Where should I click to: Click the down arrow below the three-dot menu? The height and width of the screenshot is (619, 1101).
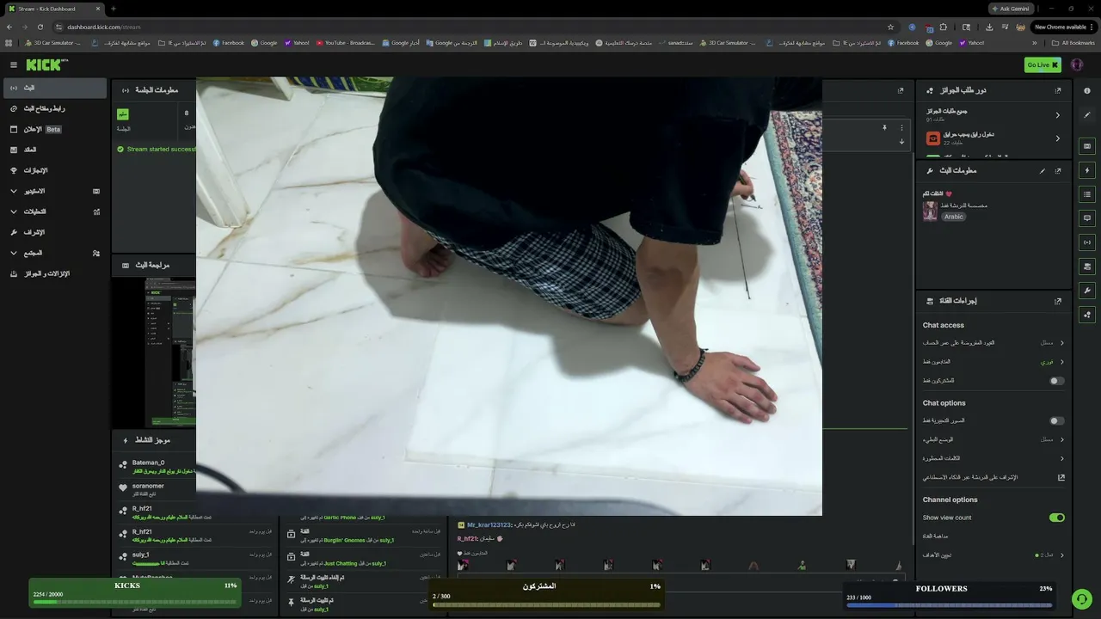(901, 142)
